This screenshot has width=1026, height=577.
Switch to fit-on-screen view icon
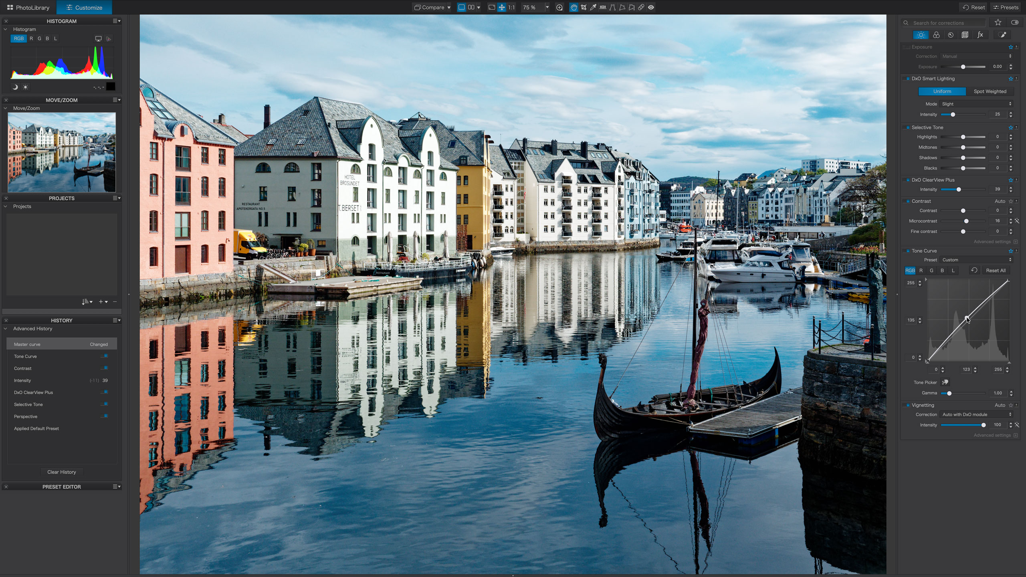pos(492,7)
